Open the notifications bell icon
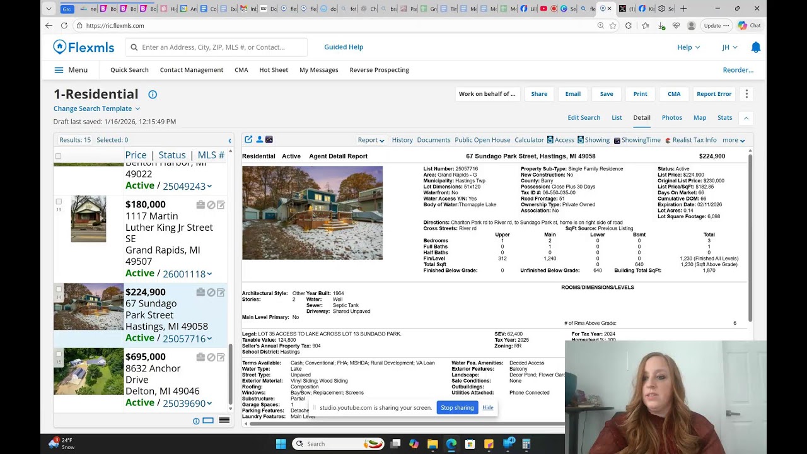Image resolution: width=807 pixels, height=454 pixels. pyautogui.click(x=756, y=47)
